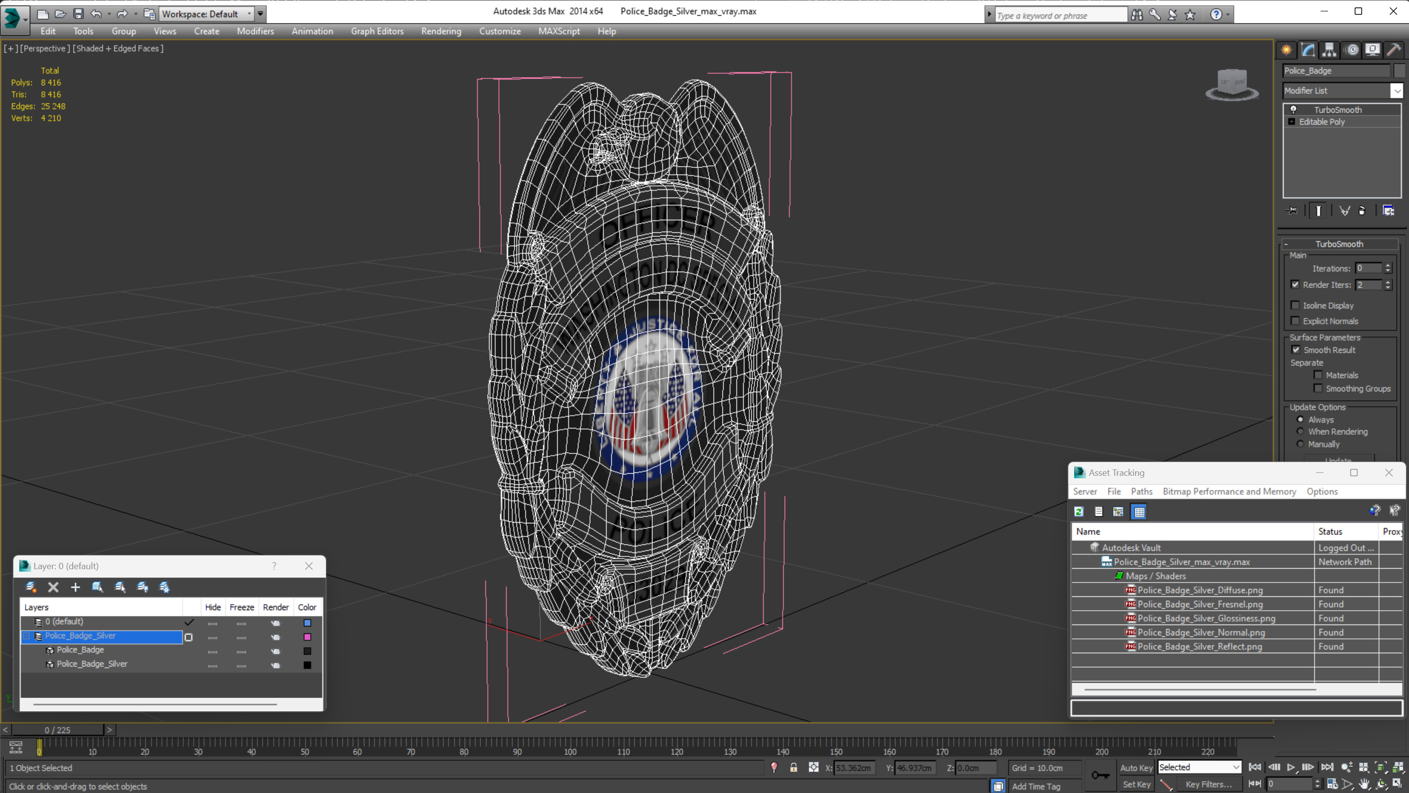1409x793 pixels.
Task: Open Bitmap Performance and Memory menu
Action: click(1230, 492)
